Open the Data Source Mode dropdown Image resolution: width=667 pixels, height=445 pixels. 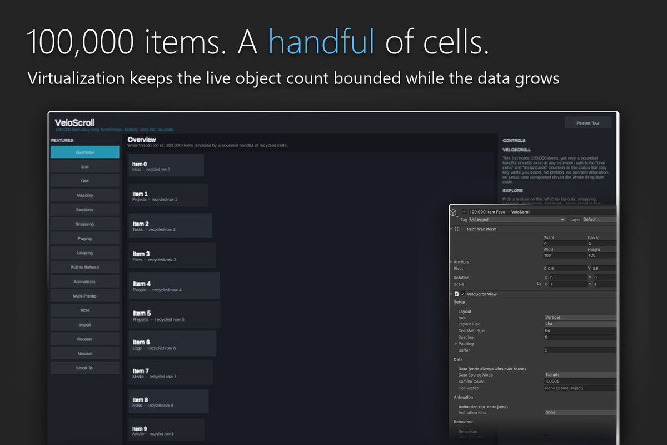580,375
